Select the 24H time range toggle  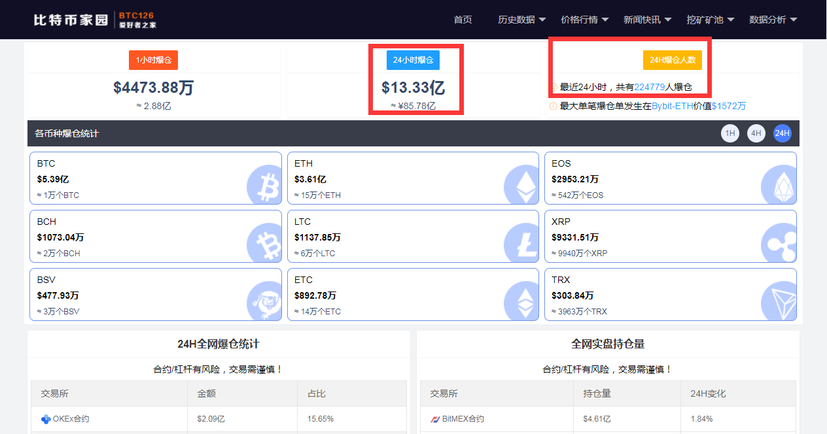coord(783,133)
